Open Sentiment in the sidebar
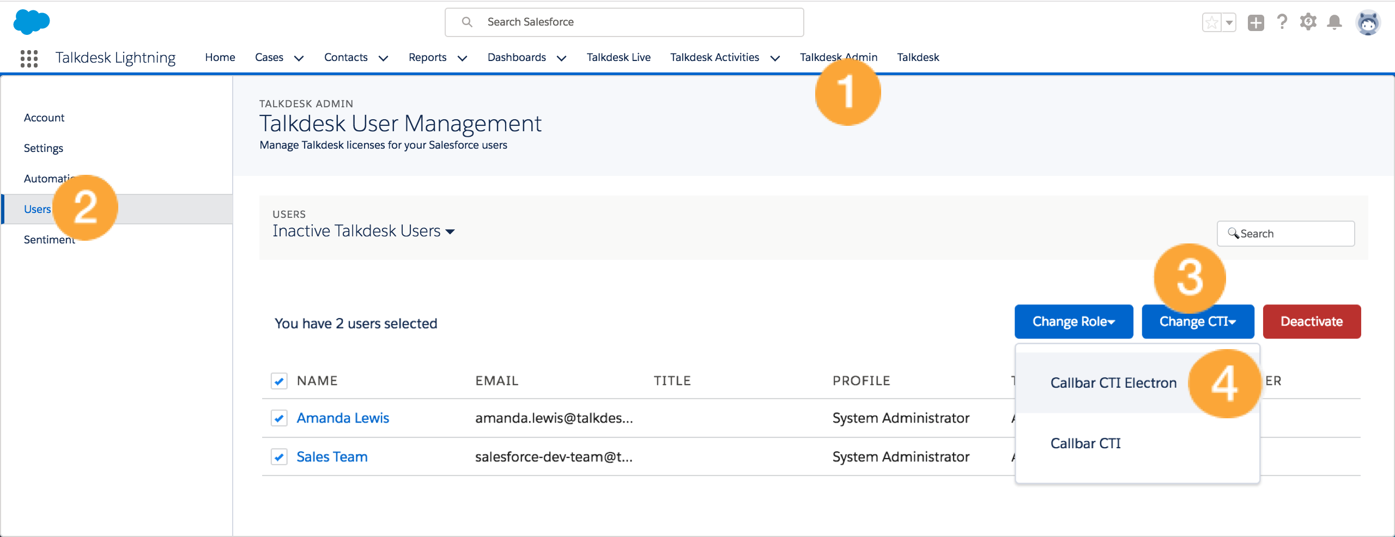 click(50, 240)
